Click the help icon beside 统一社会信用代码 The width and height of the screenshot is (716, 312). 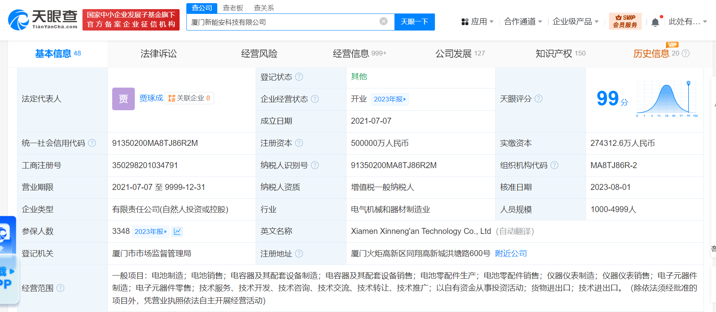tap(92, 143)
